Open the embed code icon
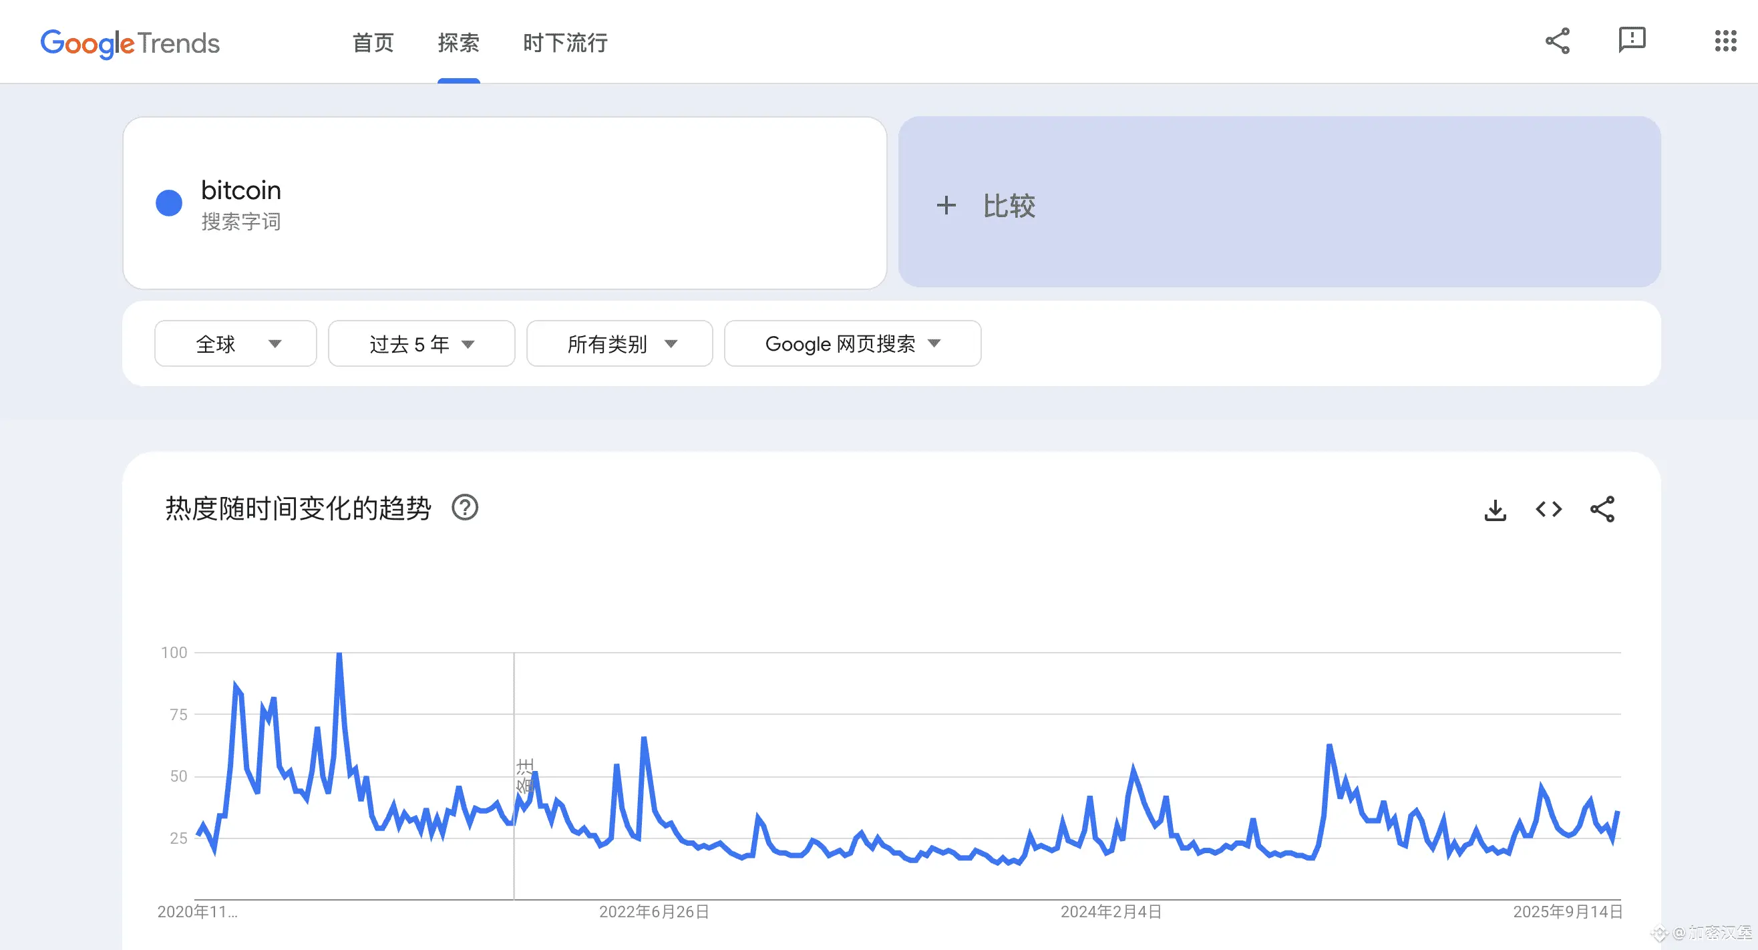1758x950 pixels. point(1548,510)
